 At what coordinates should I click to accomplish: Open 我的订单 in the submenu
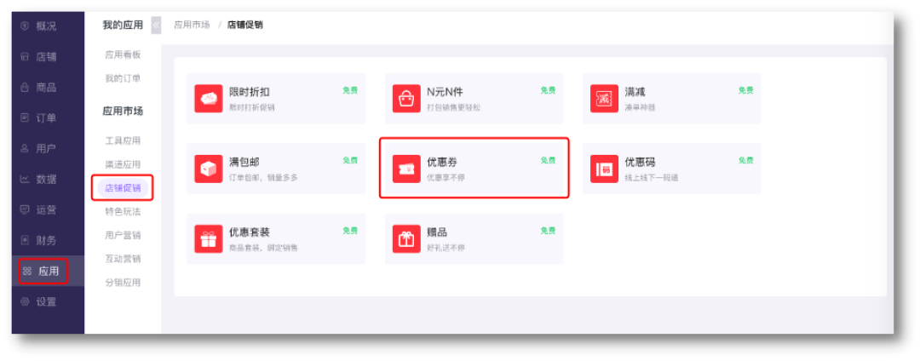[x=123, y=78]
